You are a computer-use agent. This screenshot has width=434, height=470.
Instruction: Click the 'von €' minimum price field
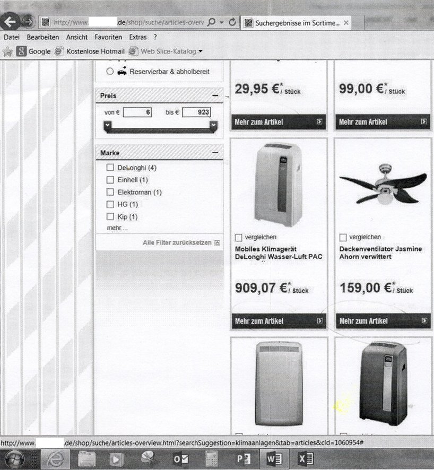[x=137, y=112]
